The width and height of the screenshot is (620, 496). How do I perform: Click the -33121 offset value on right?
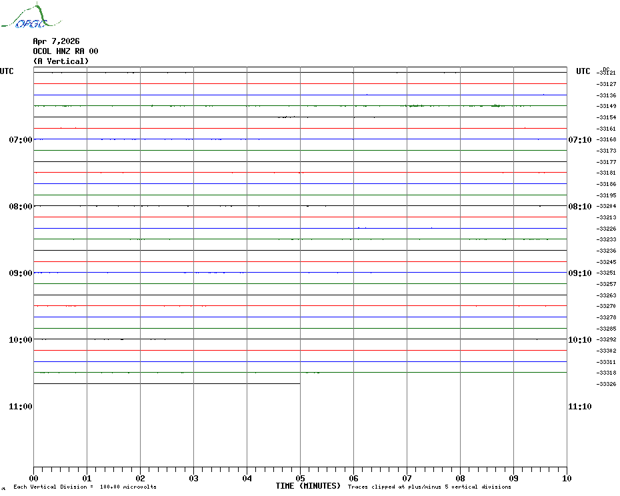point(607,73)
